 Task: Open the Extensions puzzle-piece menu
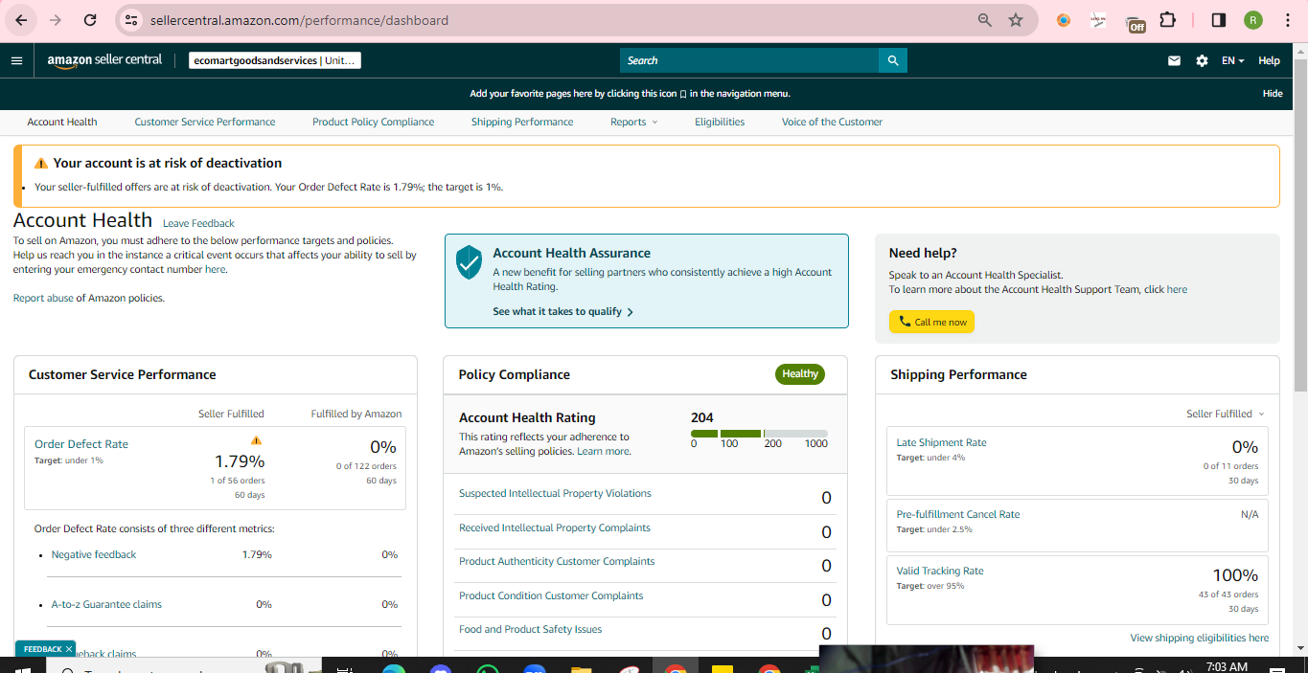pyautogui.click(x=1167, y=20)
